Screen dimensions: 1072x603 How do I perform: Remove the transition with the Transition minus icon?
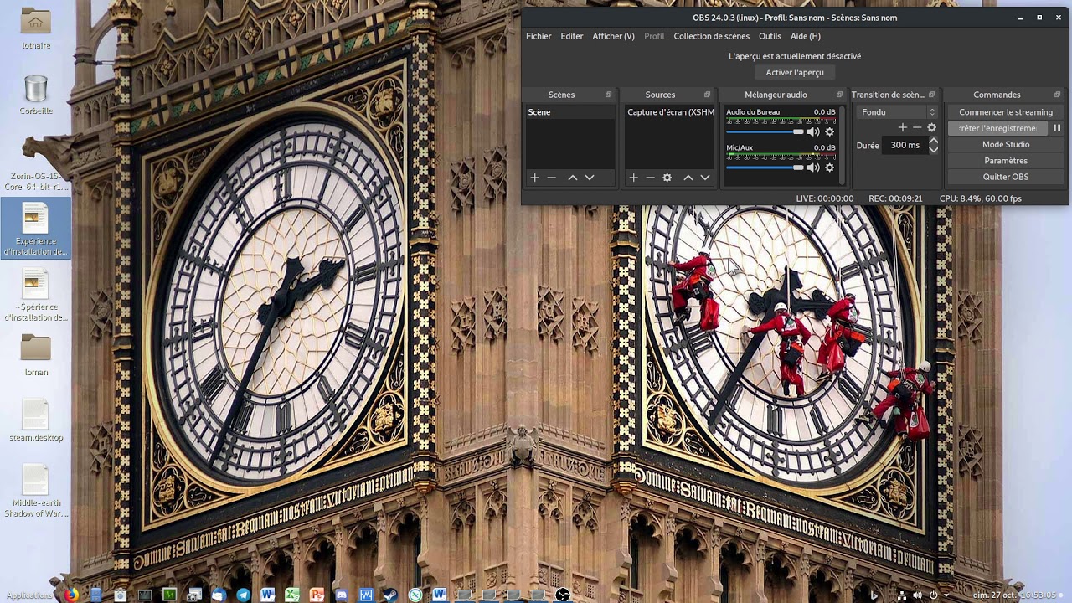tap(917, 127)
